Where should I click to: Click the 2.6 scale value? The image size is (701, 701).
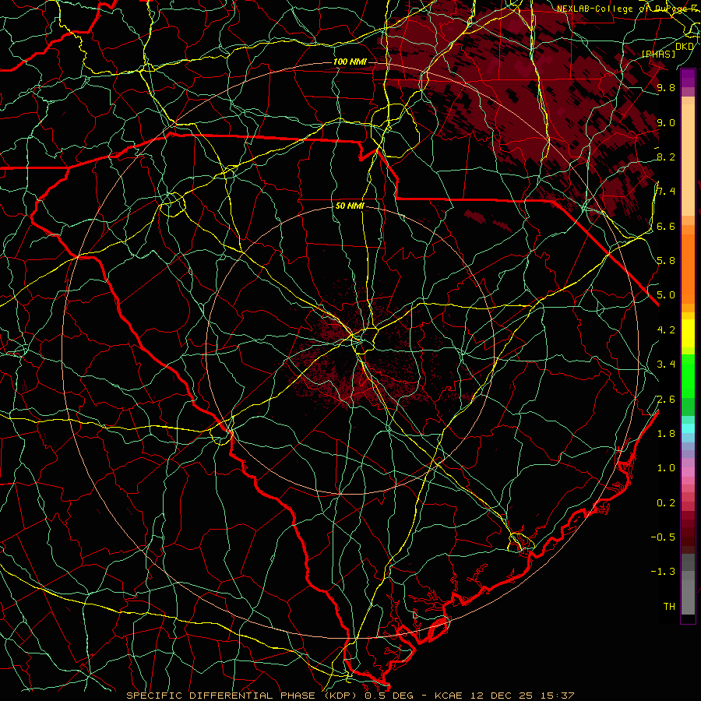(x=666, y=400)
